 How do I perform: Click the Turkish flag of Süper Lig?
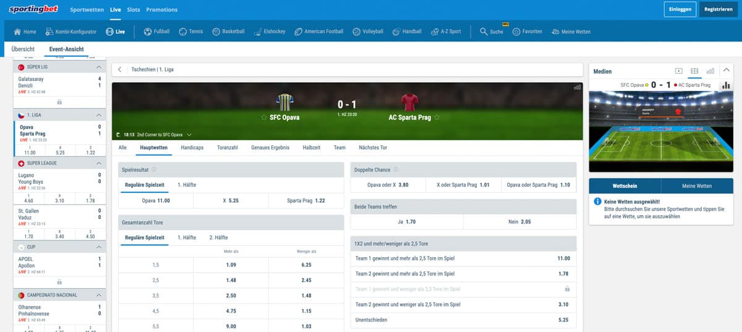pos(21,67)
